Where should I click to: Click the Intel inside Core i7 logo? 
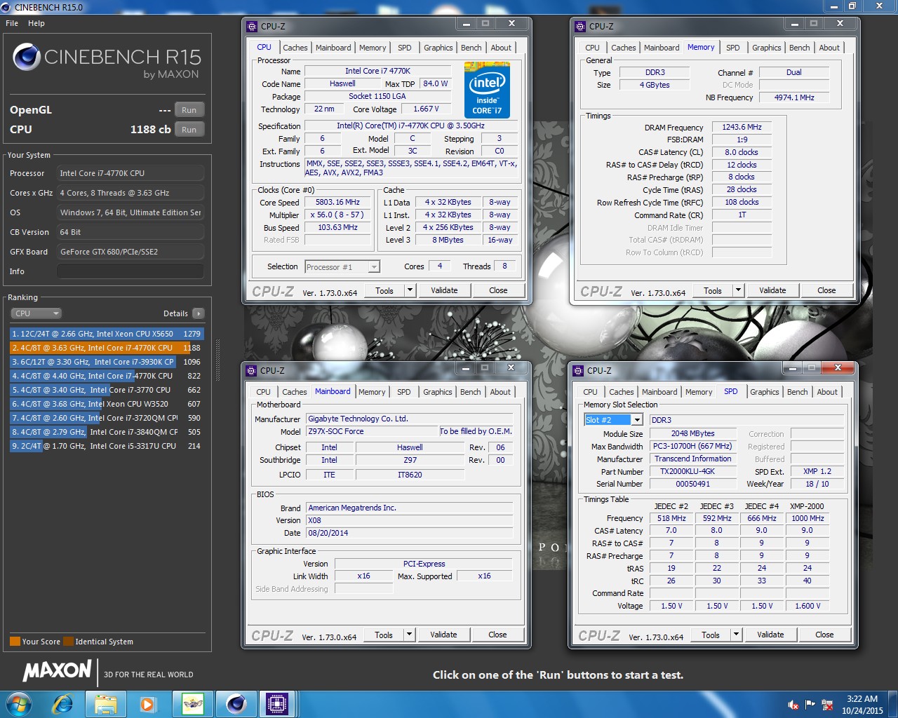(487, 90)
